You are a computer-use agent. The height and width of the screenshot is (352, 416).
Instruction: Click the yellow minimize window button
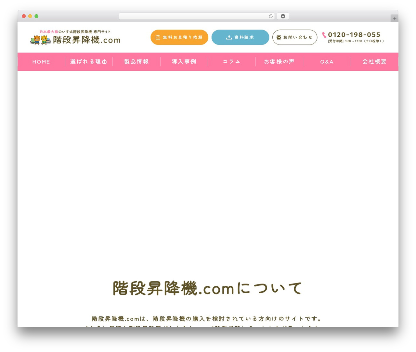30,16
